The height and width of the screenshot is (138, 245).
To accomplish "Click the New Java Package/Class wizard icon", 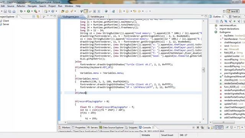I will [46, 11].
